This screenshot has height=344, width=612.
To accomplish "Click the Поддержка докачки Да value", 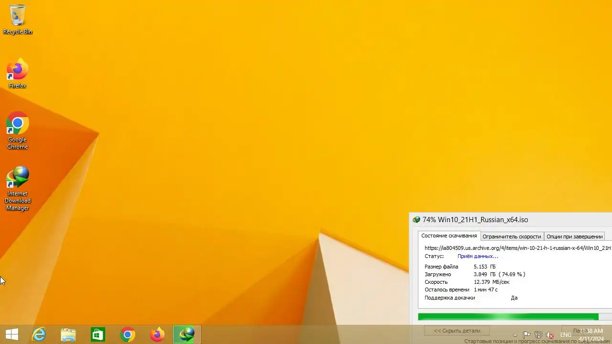I will [x=514, y=298].
